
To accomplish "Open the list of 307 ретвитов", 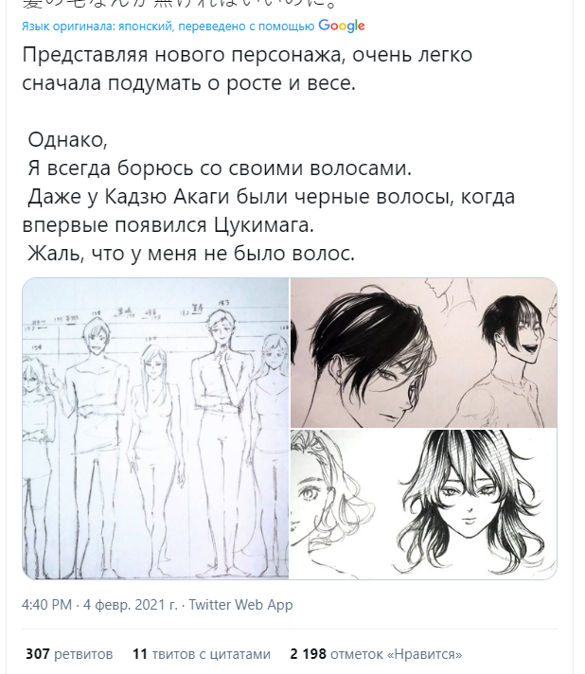I will [69, 654].
